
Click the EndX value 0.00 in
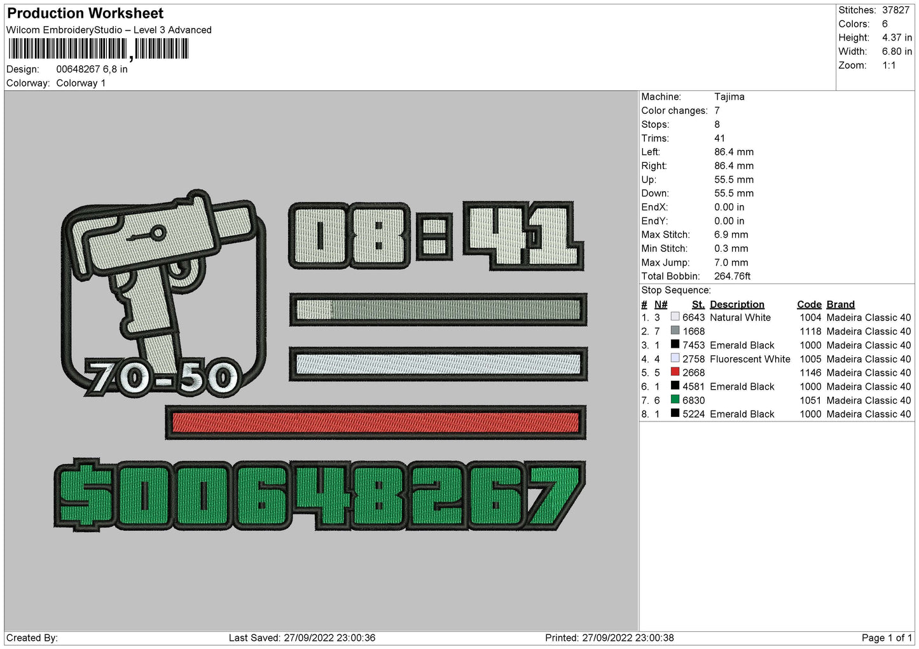(729, 207)
